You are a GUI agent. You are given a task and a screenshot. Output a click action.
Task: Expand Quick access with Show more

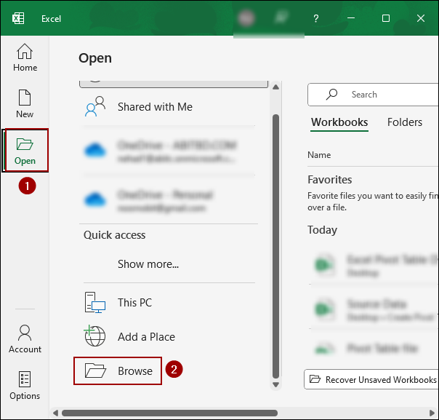(148, 264)
